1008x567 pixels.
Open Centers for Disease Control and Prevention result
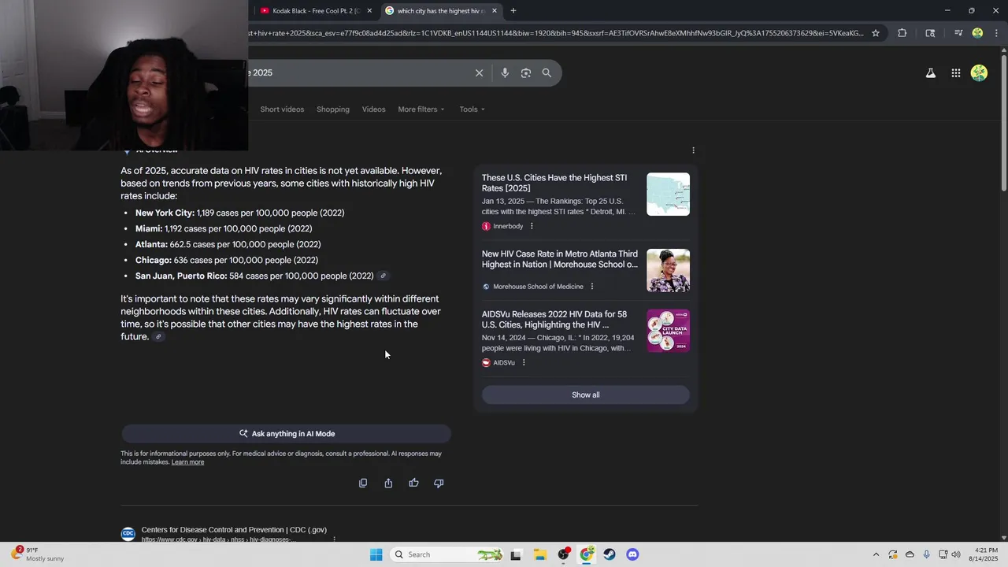coord(234,530)
